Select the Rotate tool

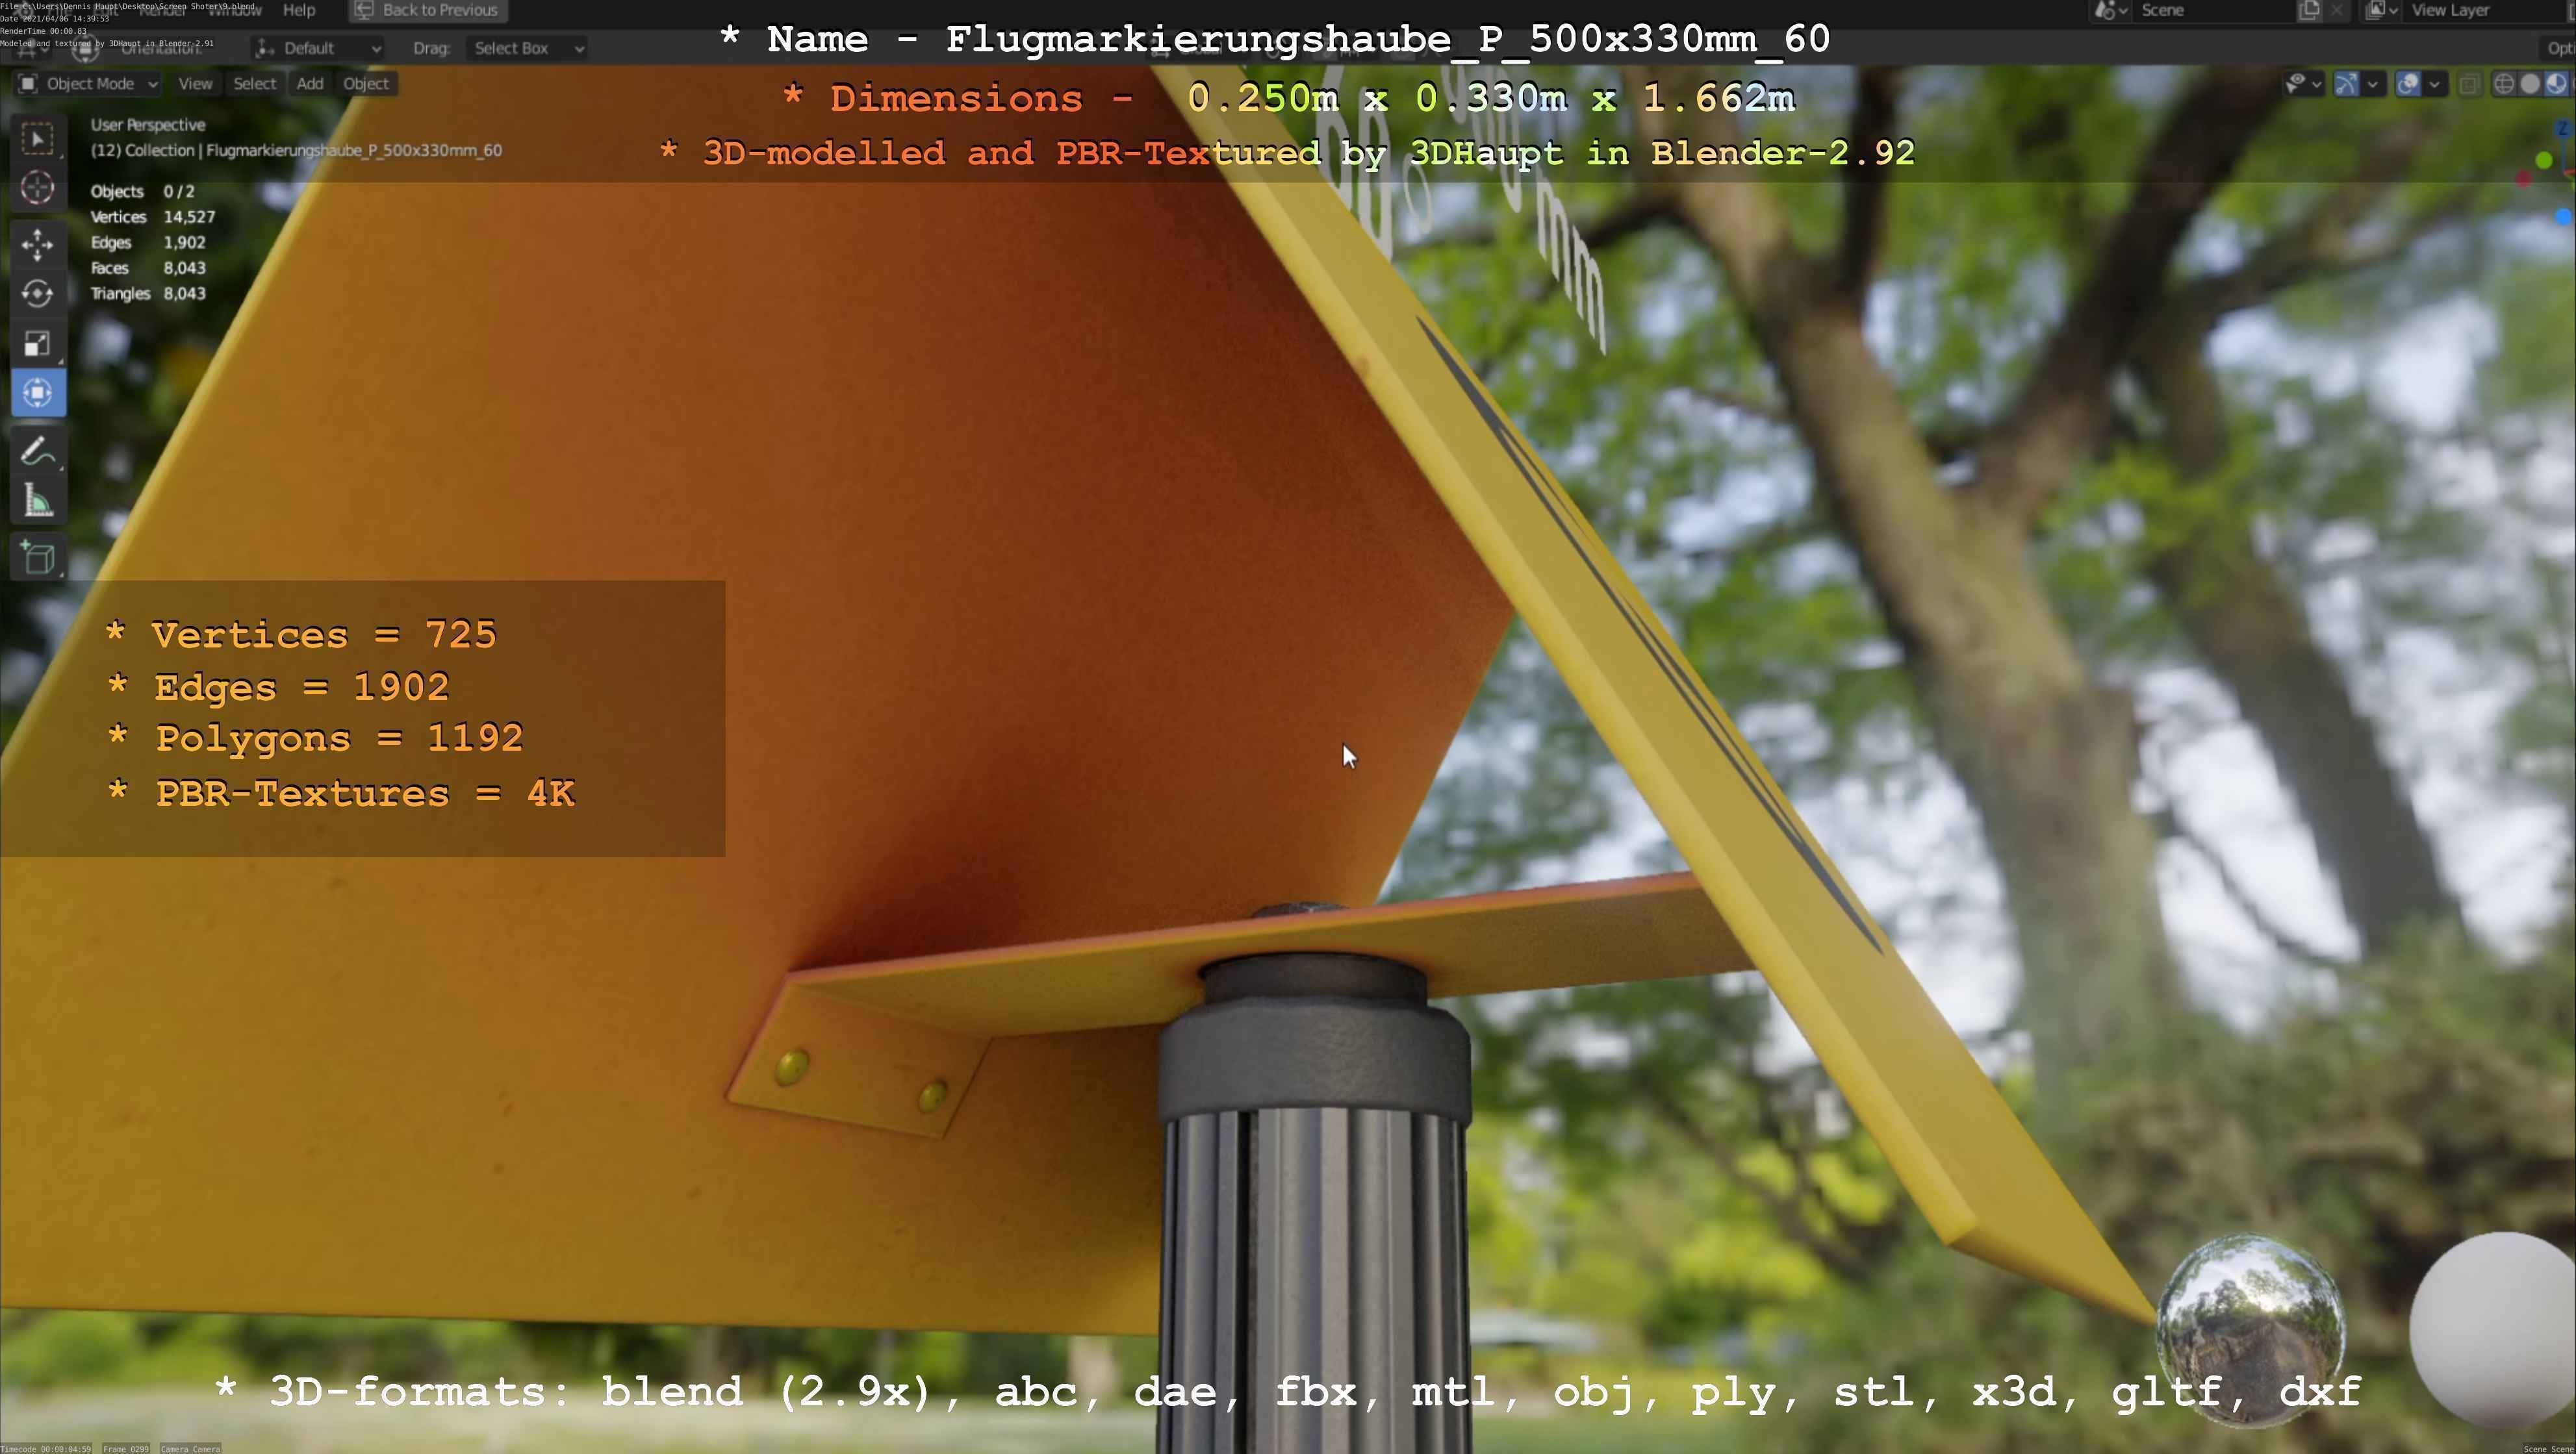pyautogui.click(x=38, y=294)
